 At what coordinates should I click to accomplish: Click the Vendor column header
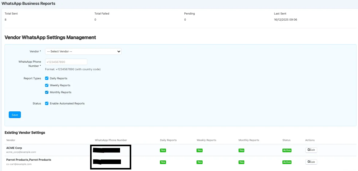pos(11,140)
